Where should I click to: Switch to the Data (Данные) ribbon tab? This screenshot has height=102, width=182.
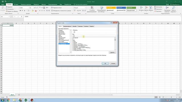44,5
